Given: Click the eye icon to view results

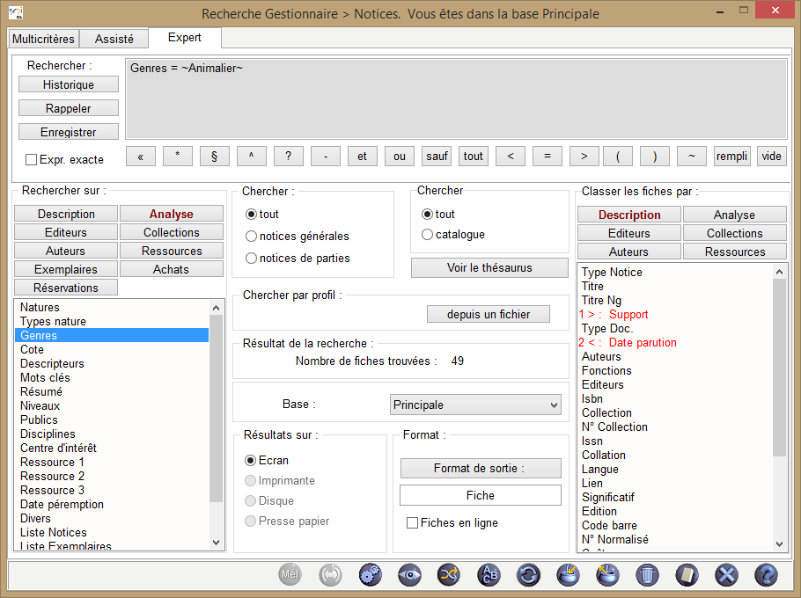Looking at the screenshot, I should click(409, 575).
